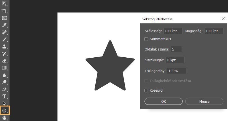228x121 pixels.
Task: Close the Sokszög létrehozása dialog
Action: click(x=223, y=19)
